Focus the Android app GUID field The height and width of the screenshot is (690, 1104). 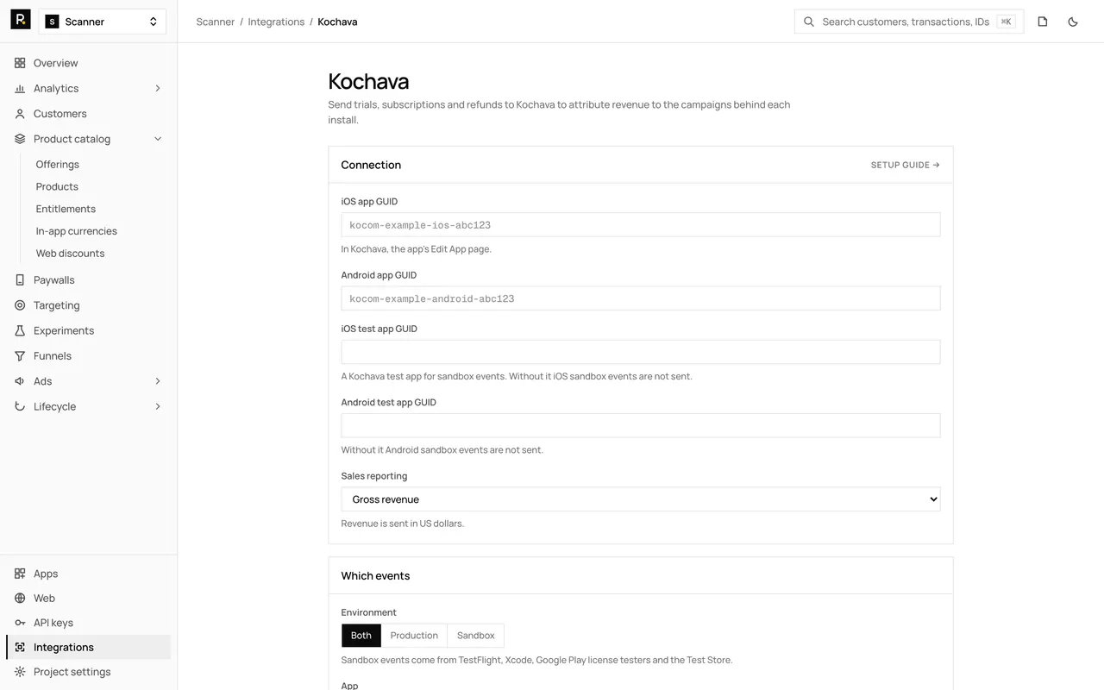[641, 298]
